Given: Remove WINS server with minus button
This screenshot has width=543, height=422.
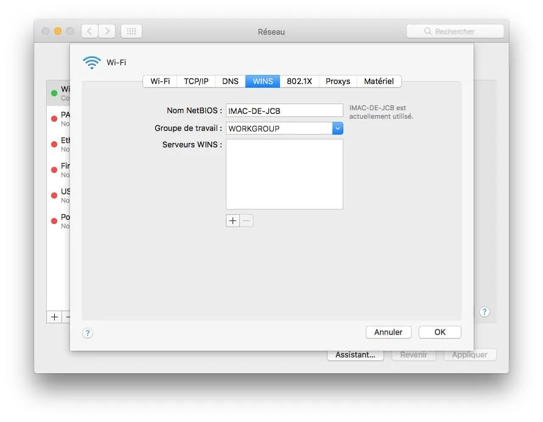Looking at the screenshot, I should point(246,220).
